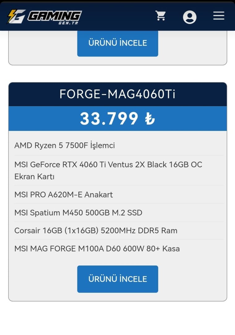This screenshot has width=235, height=335.
Task: Click the Turkish lira symbol beside the price
Action: coord(150,119)
